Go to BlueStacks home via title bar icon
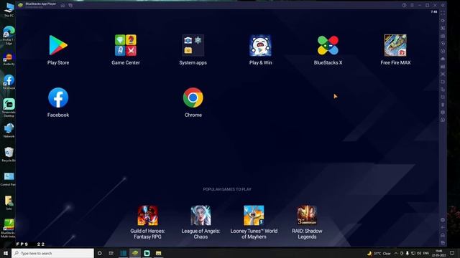460x258 pixels. pyautogui.click(x=63, y=5)
